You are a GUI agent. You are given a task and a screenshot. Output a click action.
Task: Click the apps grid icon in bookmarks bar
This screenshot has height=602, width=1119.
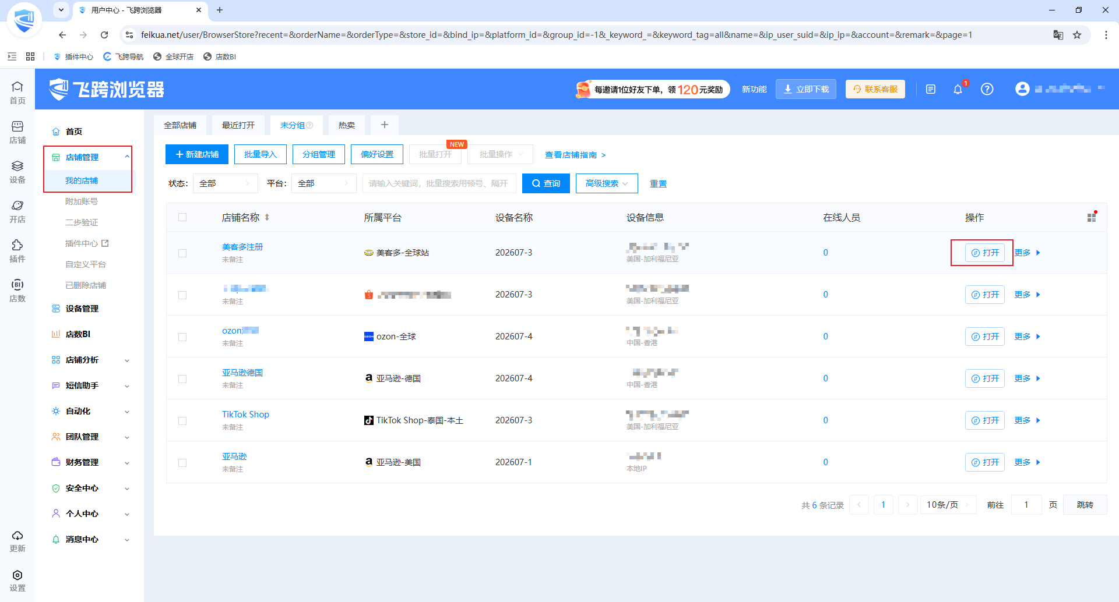(x=30, y=56)
